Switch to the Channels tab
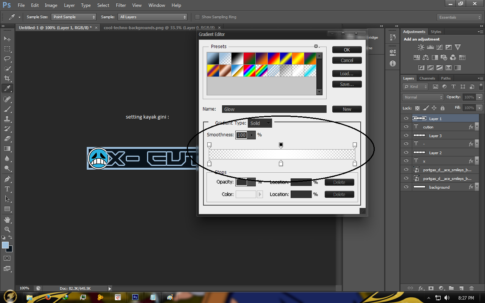The image size is (485, 303). tap(427, 78)
